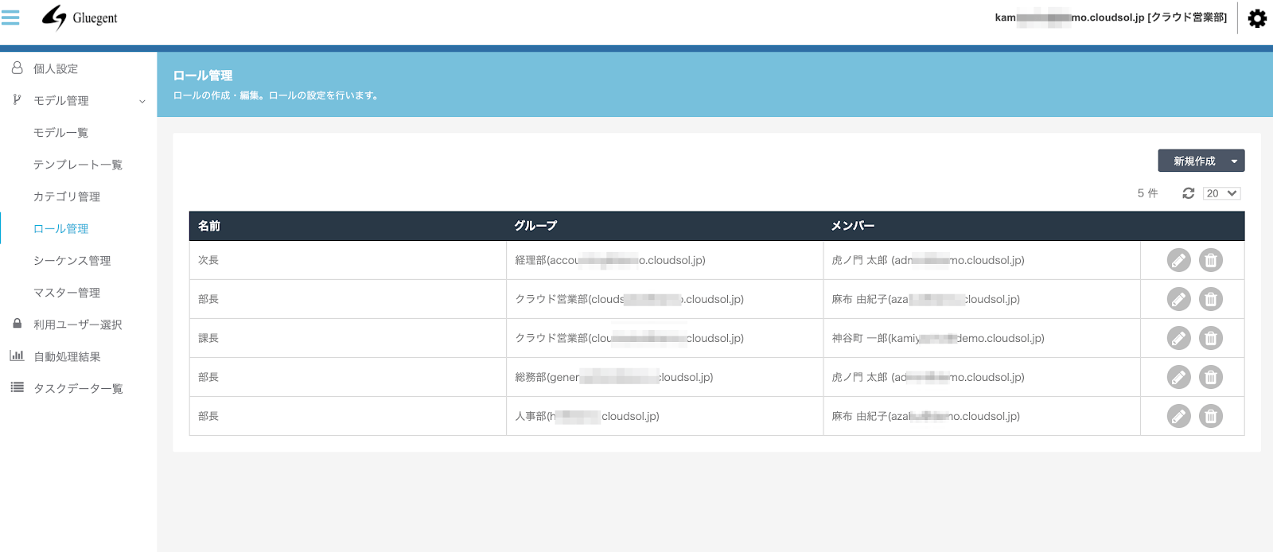Click the lock icon beside 利用ユーザー選択

17,324
